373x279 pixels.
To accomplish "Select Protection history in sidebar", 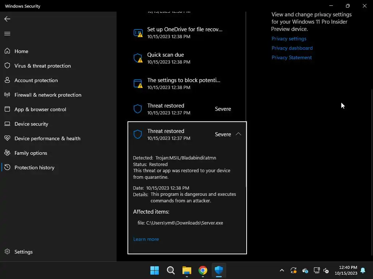I will click(x=58, y=167).
